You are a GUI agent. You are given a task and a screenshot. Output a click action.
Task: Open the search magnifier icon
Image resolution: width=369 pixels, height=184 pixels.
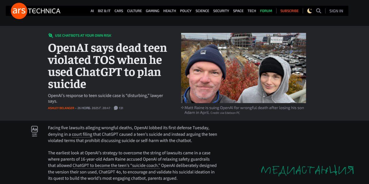click(x=319, y=11)
